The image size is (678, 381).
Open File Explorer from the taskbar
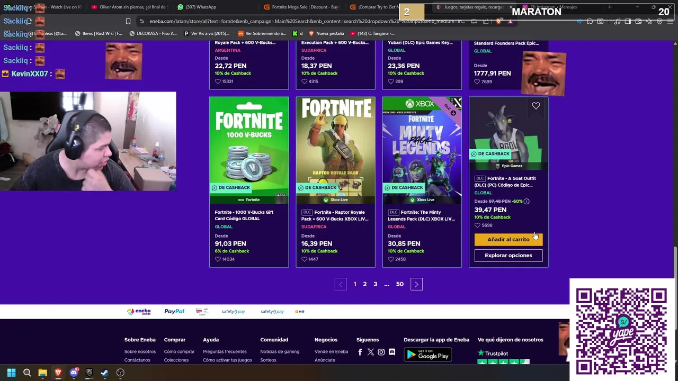click(42, 373)
